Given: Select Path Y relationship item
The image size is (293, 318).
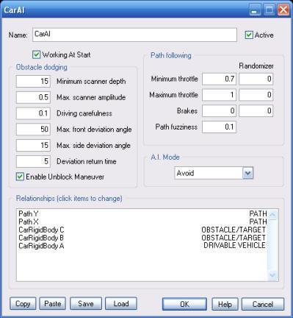Looking at the screenshot, I should coord(142,213).
